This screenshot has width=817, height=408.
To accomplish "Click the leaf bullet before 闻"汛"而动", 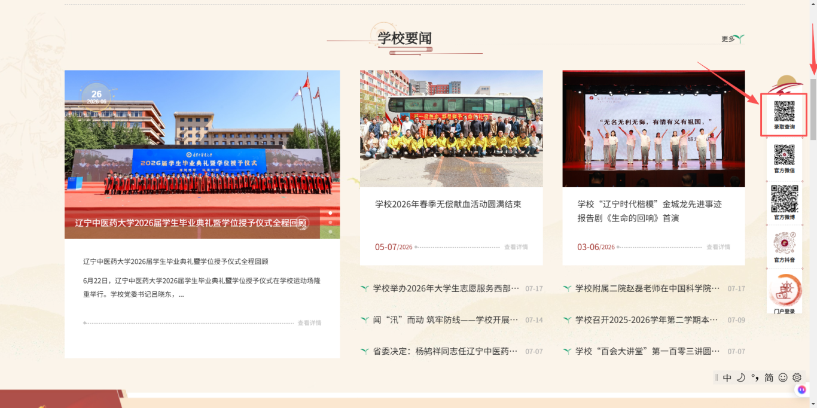I will (x=364, y=320).
